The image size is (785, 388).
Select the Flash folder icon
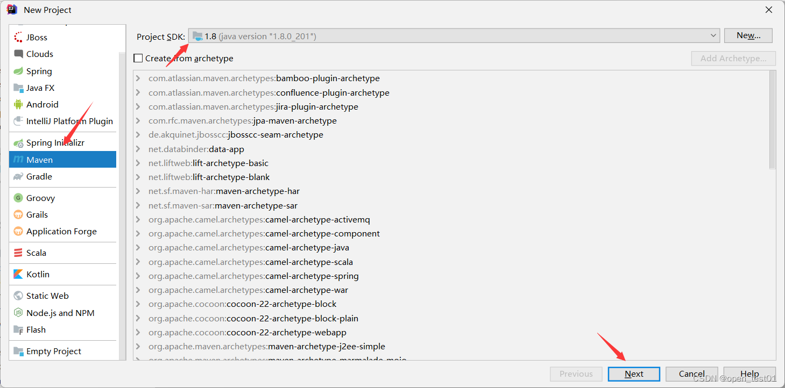tap(18, 329)
